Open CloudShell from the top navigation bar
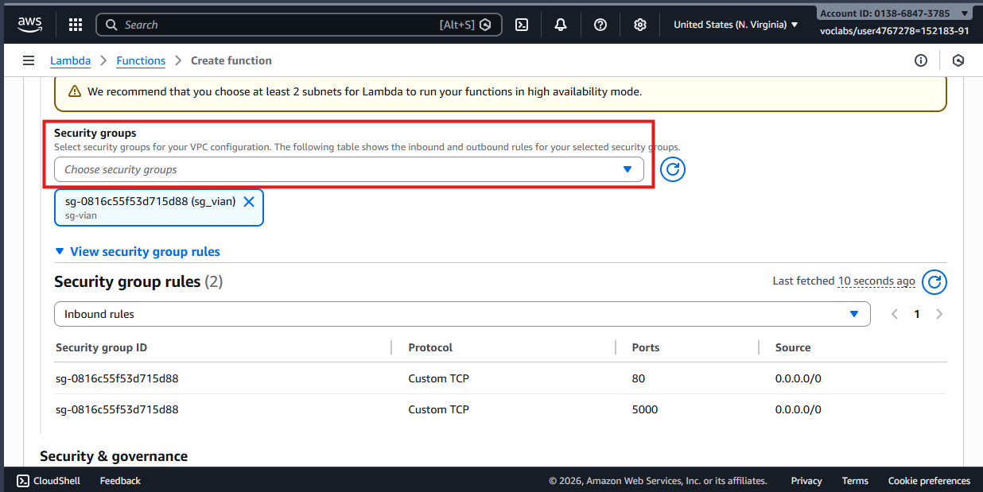Viewport: 983px width, 492px height. click(x=522, y=24)
